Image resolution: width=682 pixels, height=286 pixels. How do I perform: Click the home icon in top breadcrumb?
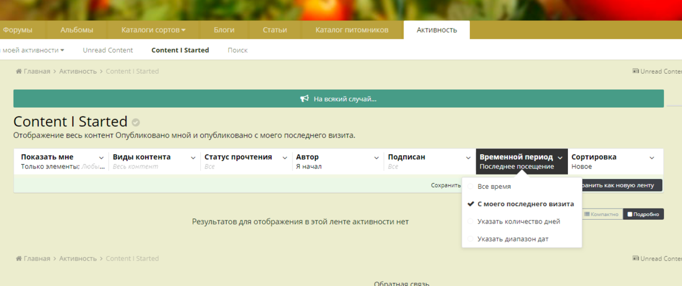click(19, 71)
